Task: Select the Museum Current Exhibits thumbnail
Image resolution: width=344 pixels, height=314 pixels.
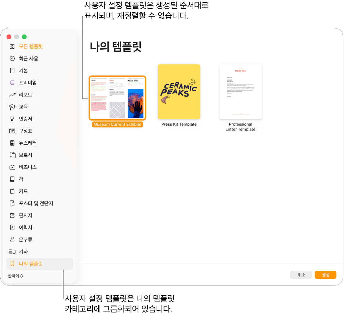Action: tap(117, 98)
